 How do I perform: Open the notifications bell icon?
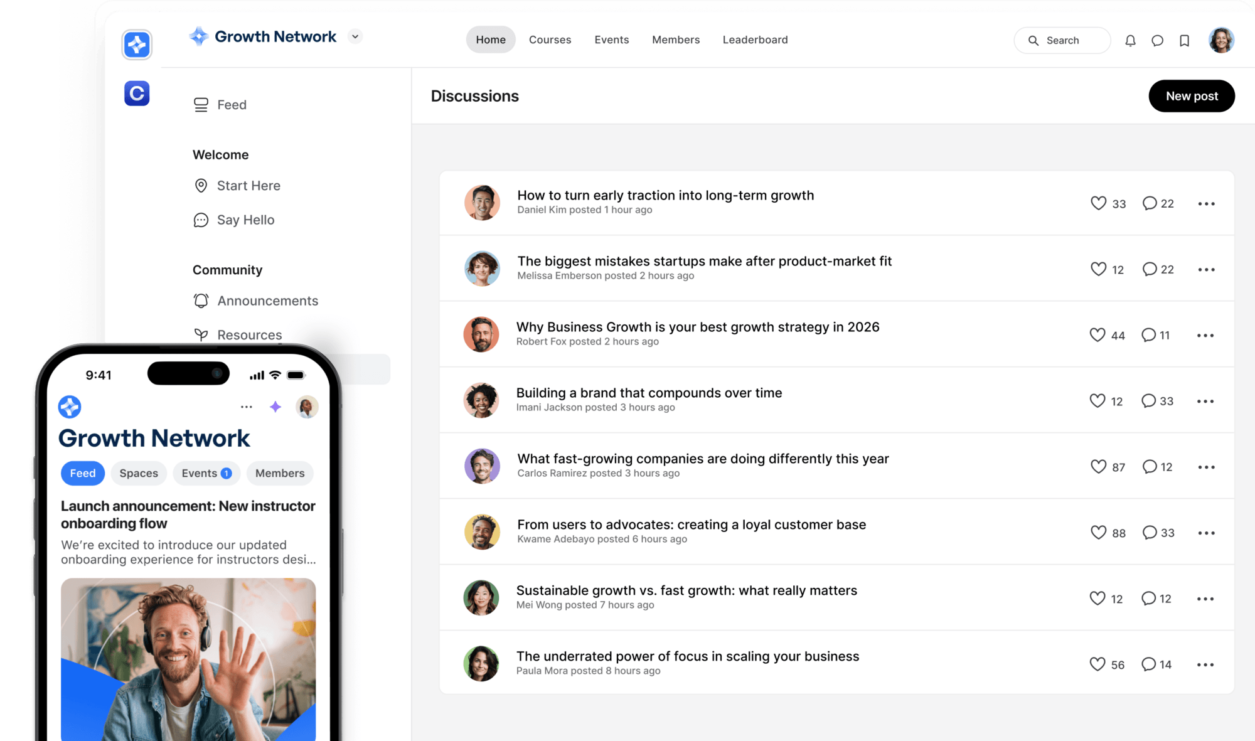[x=1130, y=41]
